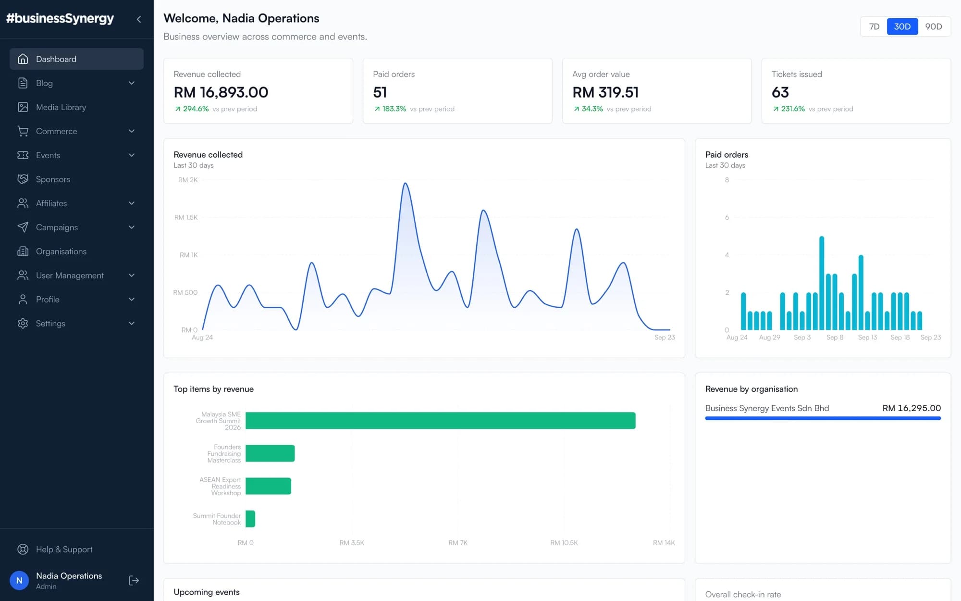Click the logout icon beside Nadia Operations

134,580
